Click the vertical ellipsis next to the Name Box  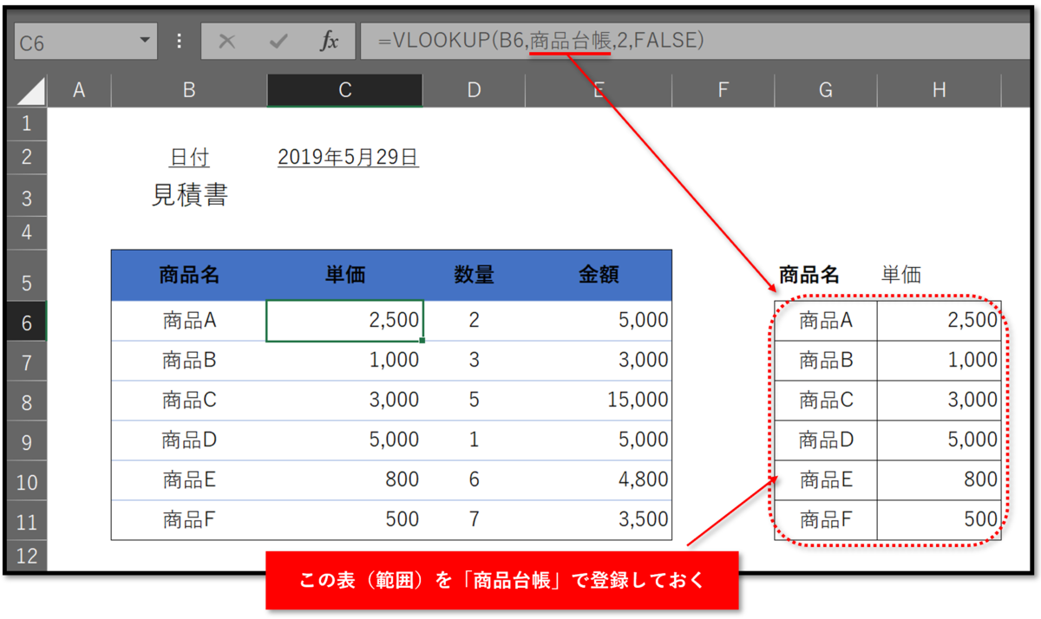(x=179, y=40)
